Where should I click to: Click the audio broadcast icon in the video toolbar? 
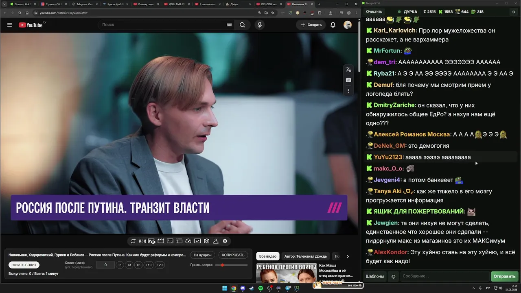click(x=142, y=241)
